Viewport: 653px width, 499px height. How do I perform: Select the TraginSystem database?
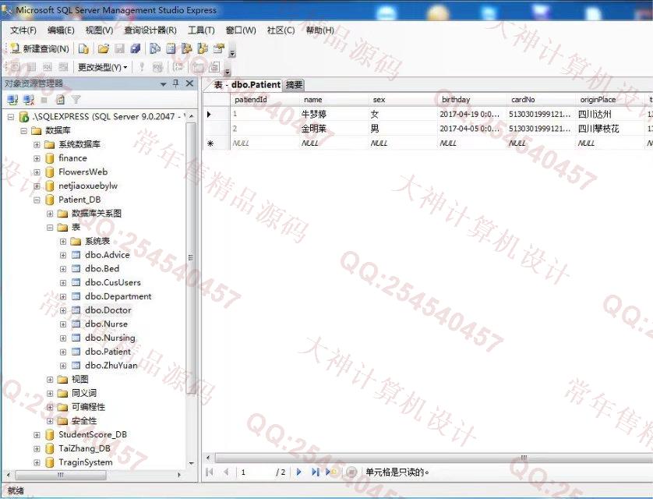(86, 462)
